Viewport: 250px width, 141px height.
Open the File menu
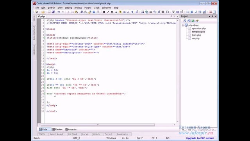(37, 8)
